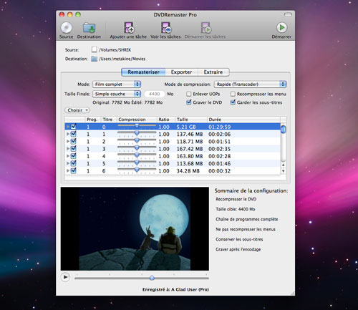Uncheck the Graver le DVD checkbox
The image size is (358, 310).
189,102
